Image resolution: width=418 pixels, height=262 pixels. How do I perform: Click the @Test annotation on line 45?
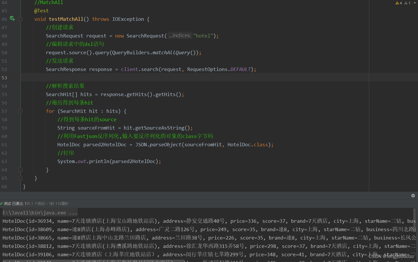point(42,11)
